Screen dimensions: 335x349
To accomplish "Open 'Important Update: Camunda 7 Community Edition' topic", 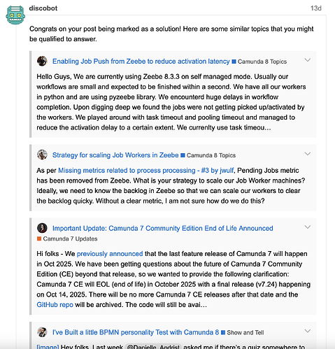I will 163,228.
